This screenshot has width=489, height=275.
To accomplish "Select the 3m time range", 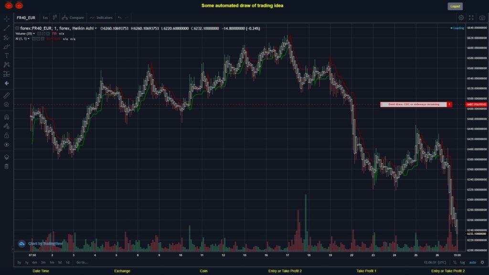I will 43,262.
